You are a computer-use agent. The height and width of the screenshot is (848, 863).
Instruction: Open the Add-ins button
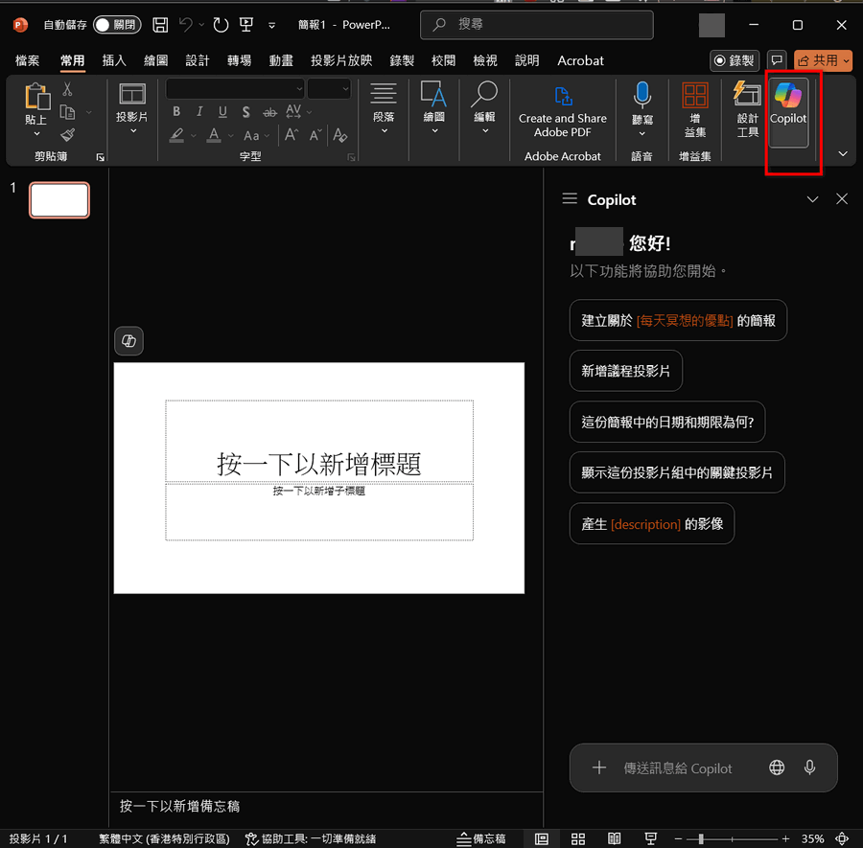click(x=694, y=109)
